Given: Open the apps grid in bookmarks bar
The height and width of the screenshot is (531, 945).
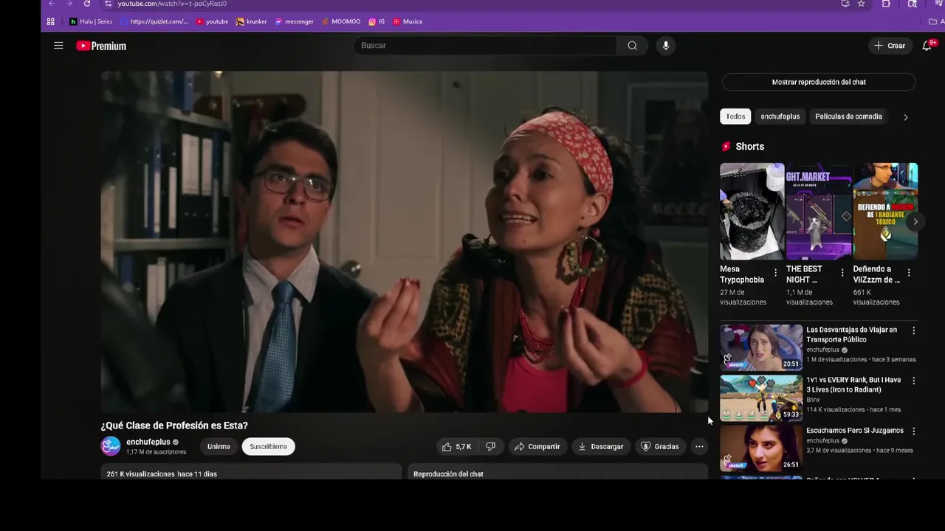Looking at the screenshot, I should [x=51, y=21].
